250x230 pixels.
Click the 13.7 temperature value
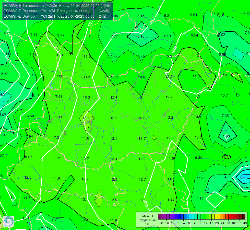pyautogui.click(x=142, y=139)
